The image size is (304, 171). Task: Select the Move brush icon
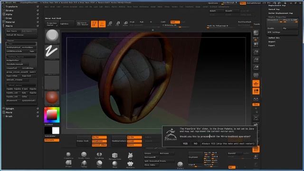[x=115, y=164]
